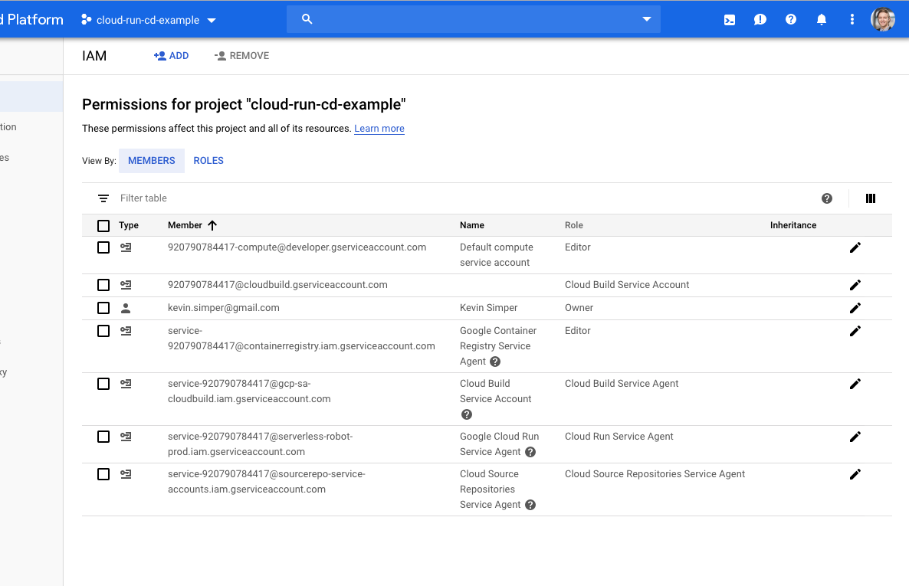Edit the kevin.simper@gmail.com member

(x=855, y=308)
